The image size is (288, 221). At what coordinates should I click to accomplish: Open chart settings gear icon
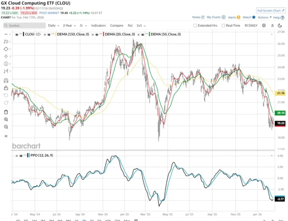tap(263, 25)
